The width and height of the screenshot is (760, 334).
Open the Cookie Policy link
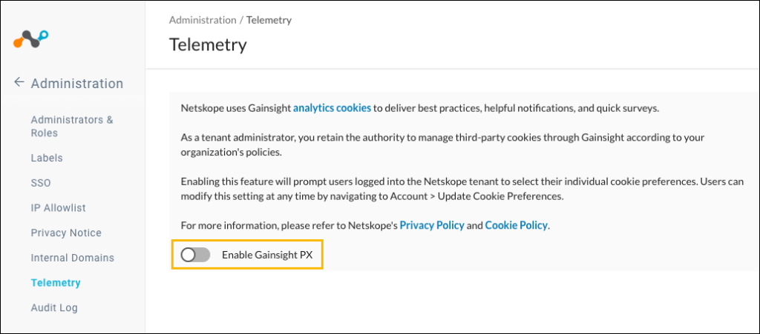pos(517,225)
